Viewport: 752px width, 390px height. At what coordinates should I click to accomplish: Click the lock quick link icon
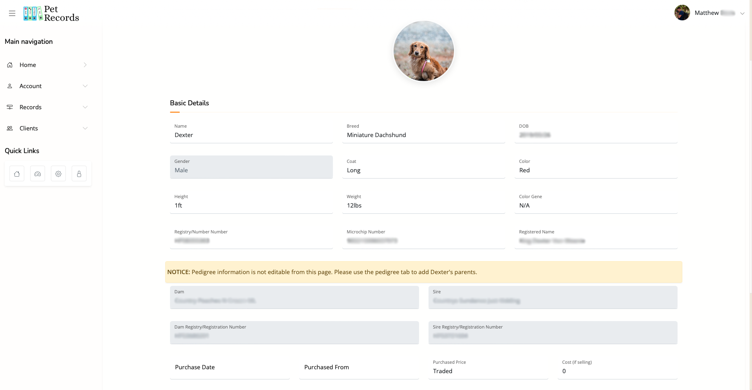point(79,174)
